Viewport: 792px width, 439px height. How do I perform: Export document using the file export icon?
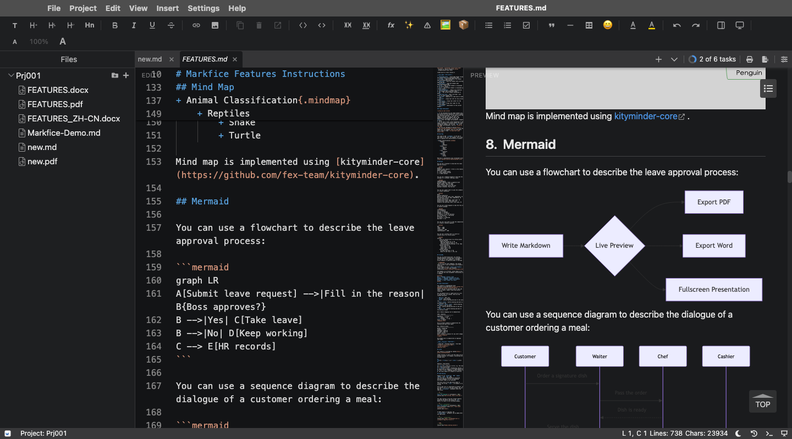[765, 59]
